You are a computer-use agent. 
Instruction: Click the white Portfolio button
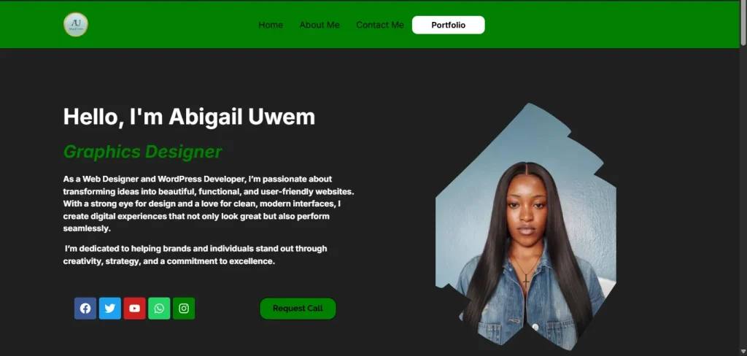tap(449, 25)
